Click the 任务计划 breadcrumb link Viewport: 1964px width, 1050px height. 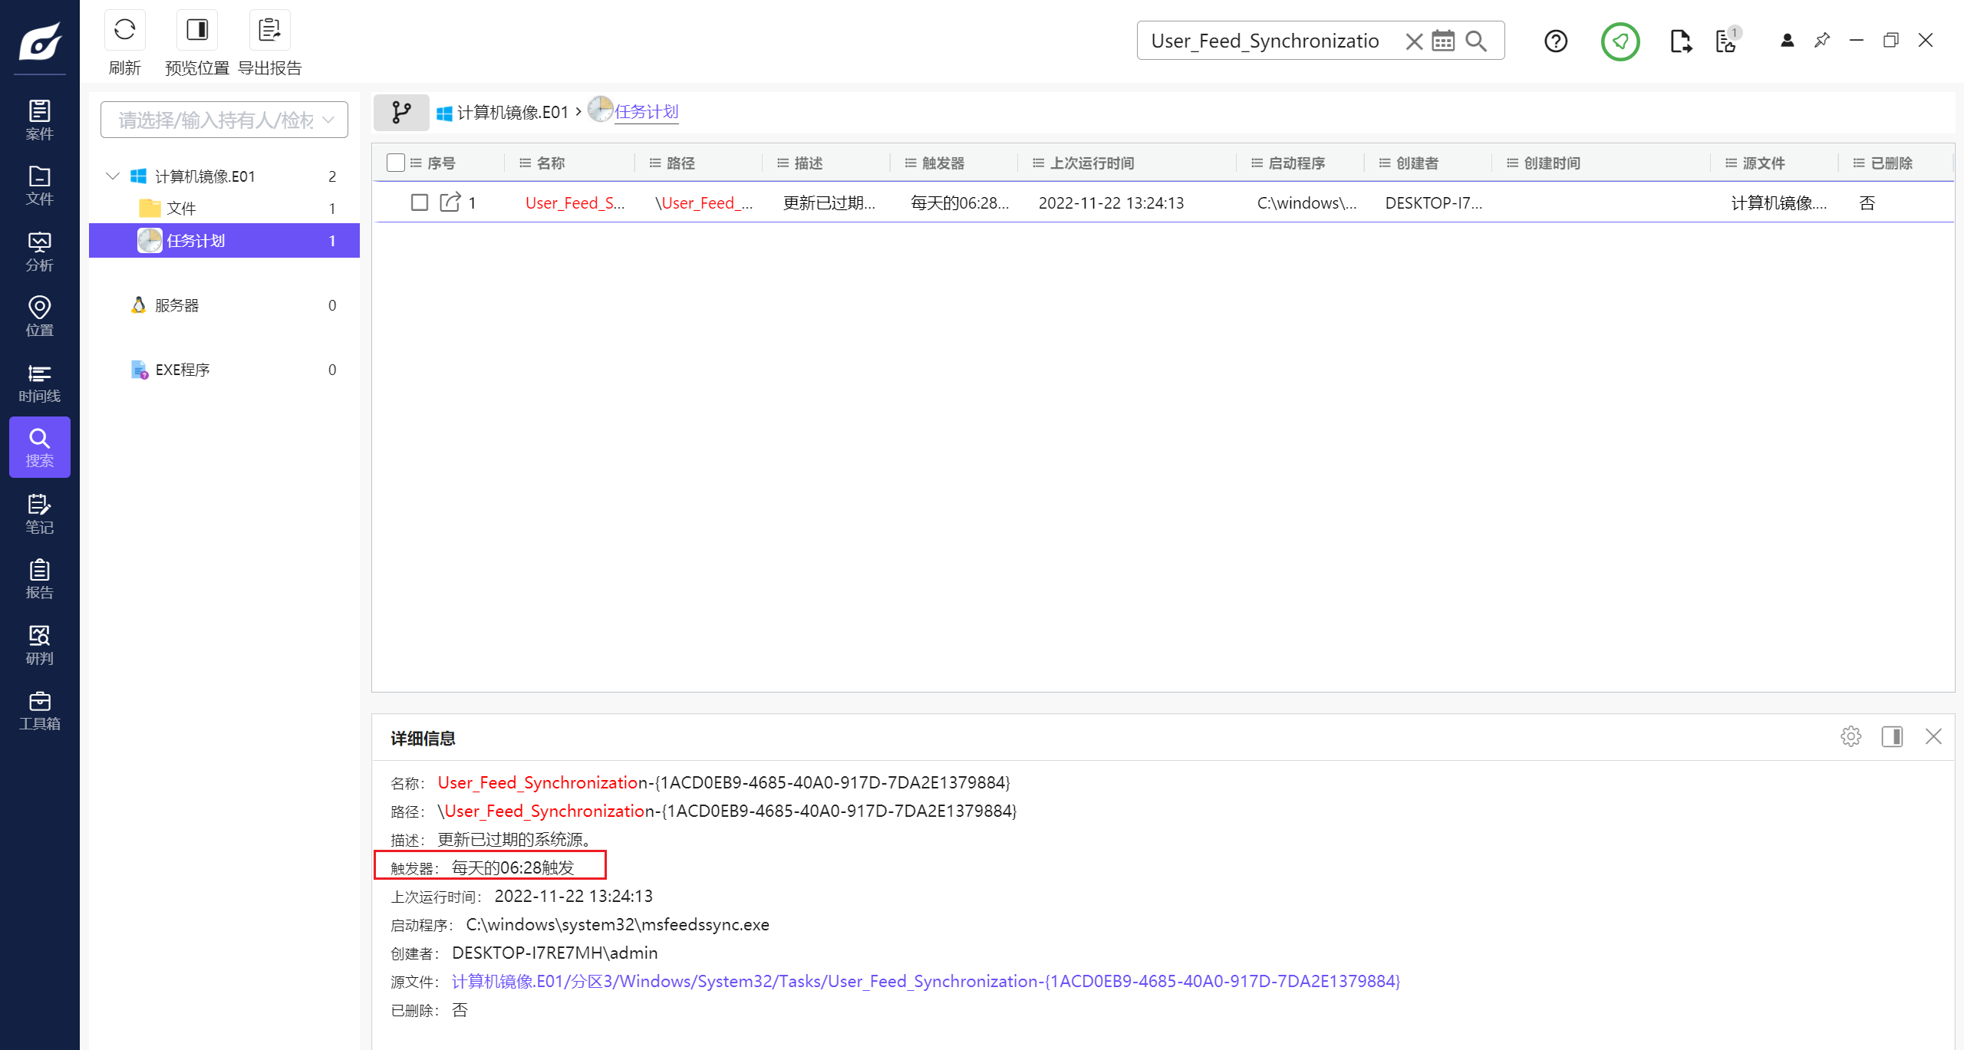coord(646,112)
